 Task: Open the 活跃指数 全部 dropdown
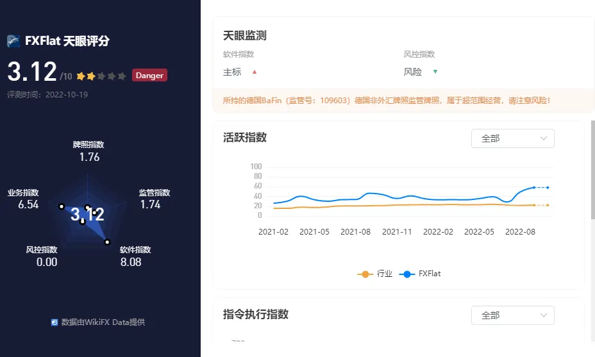pos(513,138)
